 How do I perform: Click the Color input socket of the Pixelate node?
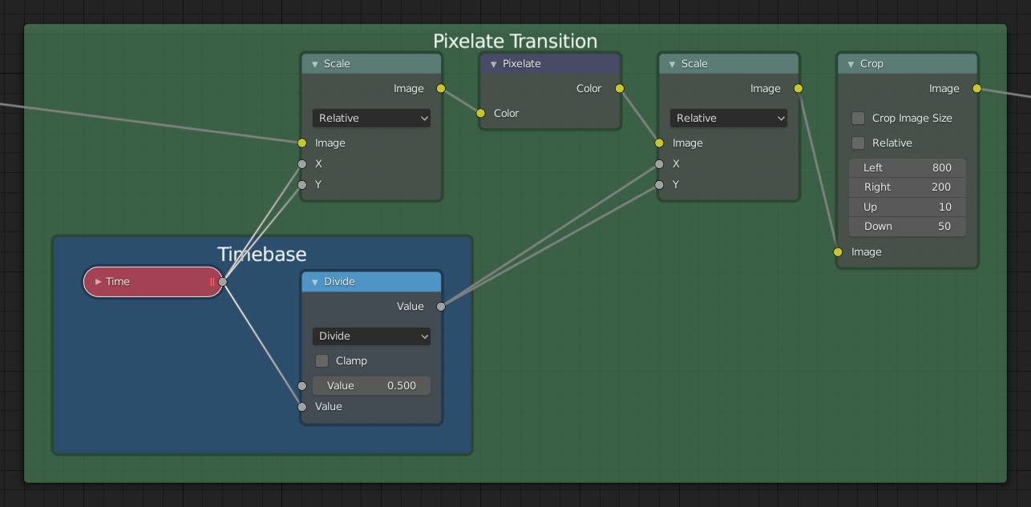coord(480,113)
